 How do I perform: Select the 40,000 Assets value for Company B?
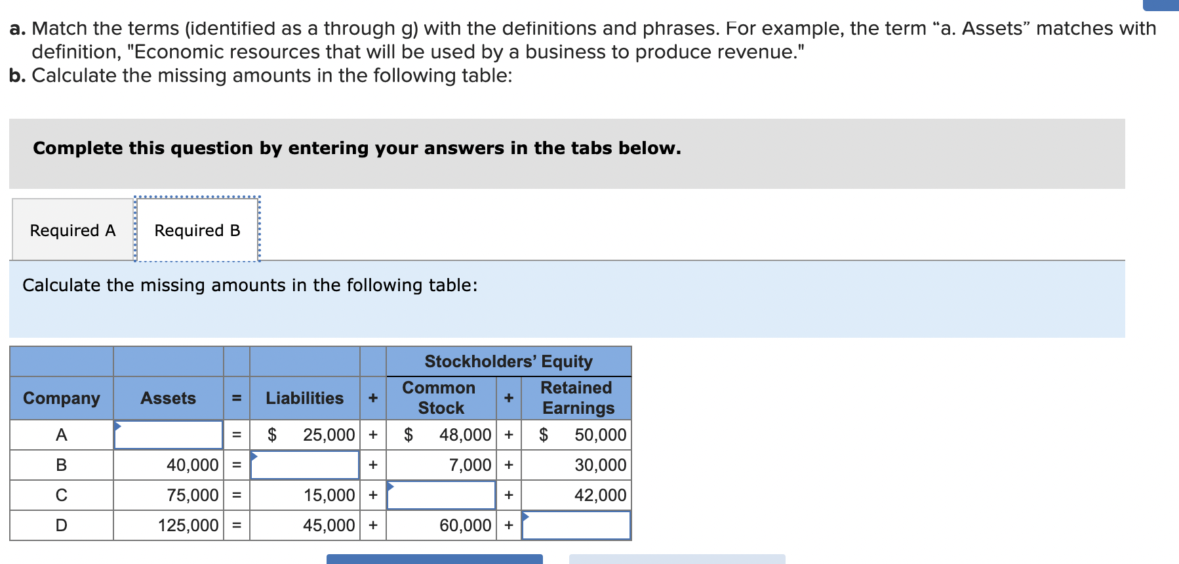tap(191, 465)
